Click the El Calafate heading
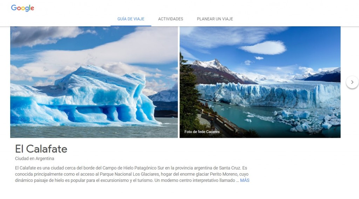 pos(41,149)
